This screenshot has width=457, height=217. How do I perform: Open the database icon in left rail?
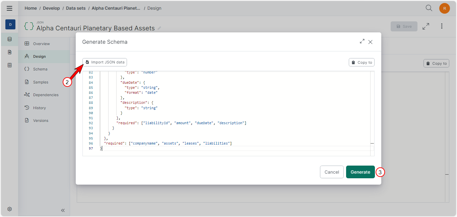point(10,39)
